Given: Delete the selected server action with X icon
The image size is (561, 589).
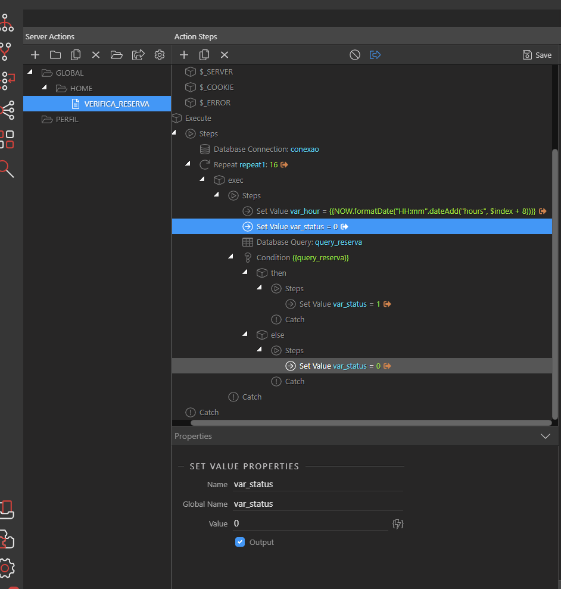Looking at the screenshot, I should pos(95,55).
